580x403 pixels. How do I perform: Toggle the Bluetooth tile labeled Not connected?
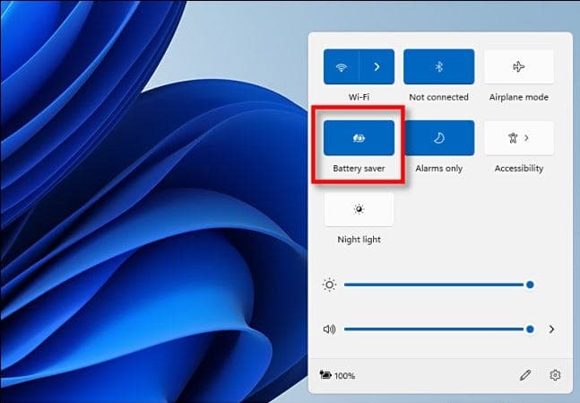point(438,66)
